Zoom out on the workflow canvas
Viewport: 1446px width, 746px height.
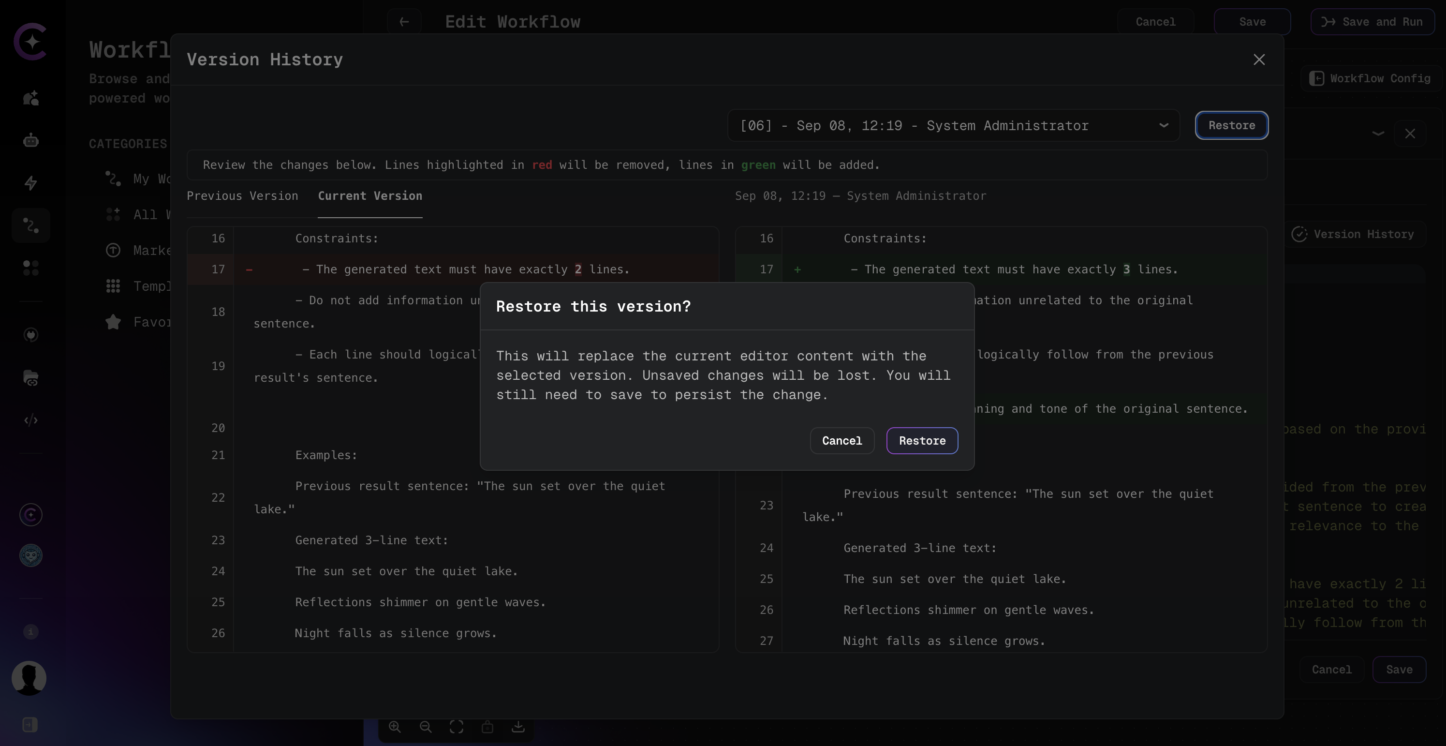point(426,727)
